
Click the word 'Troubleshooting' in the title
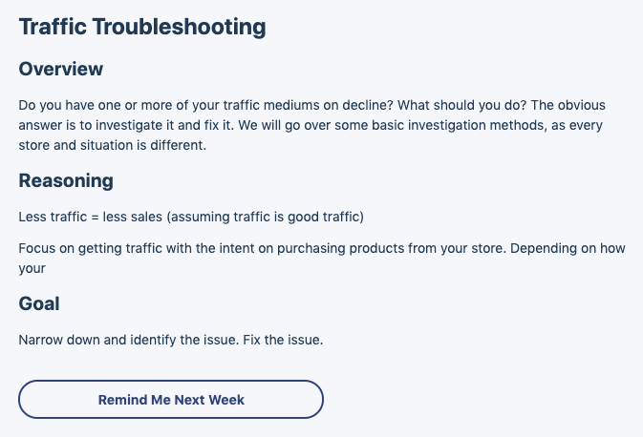click(180, 27)
